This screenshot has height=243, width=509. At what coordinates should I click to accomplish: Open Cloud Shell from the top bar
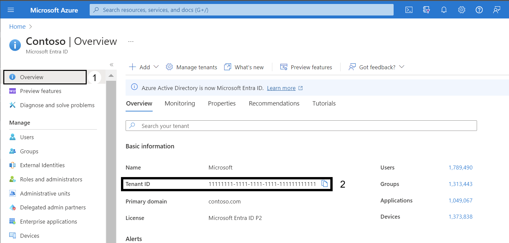[409, 10]
